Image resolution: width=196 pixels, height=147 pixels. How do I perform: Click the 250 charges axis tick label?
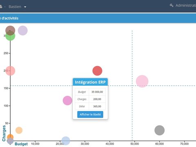[x=6, y=53]
